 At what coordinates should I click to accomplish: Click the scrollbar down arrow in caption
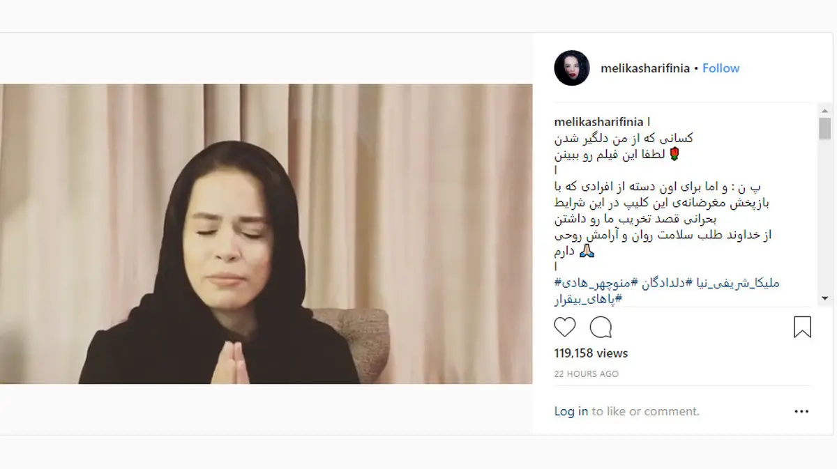click(x=825, y=298)
